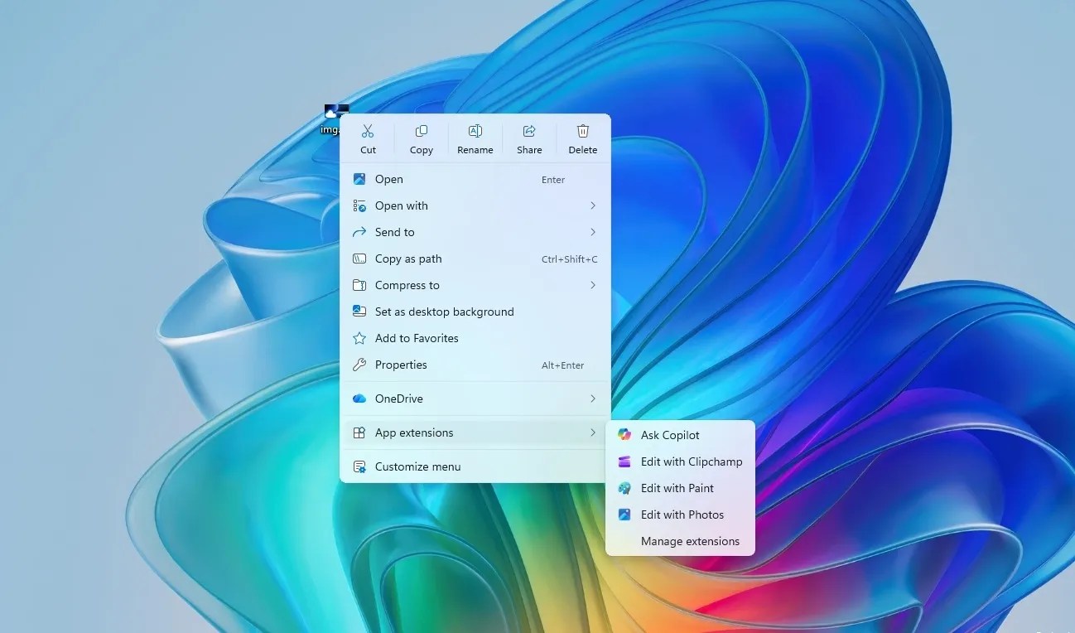Click the Paint palette icon in submenu
1075x633 pixels.
(x=624, y=488)
